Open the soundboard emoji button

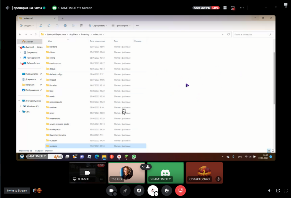[167, 190]
